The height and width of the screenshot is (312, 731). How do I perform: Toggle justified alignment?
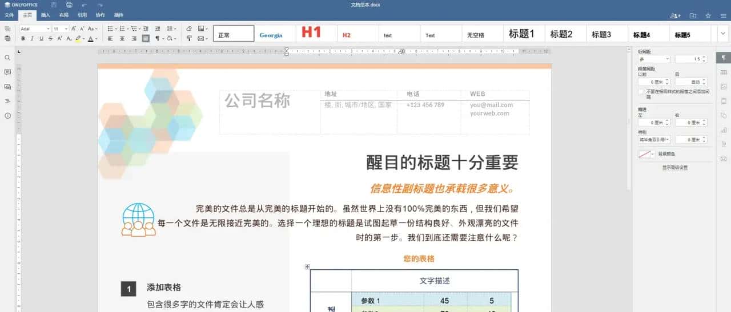[x=146, y=39]
